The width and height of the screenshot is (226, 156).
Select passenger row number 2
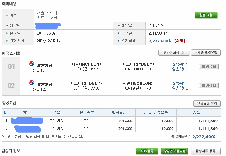tap(111, 128)
